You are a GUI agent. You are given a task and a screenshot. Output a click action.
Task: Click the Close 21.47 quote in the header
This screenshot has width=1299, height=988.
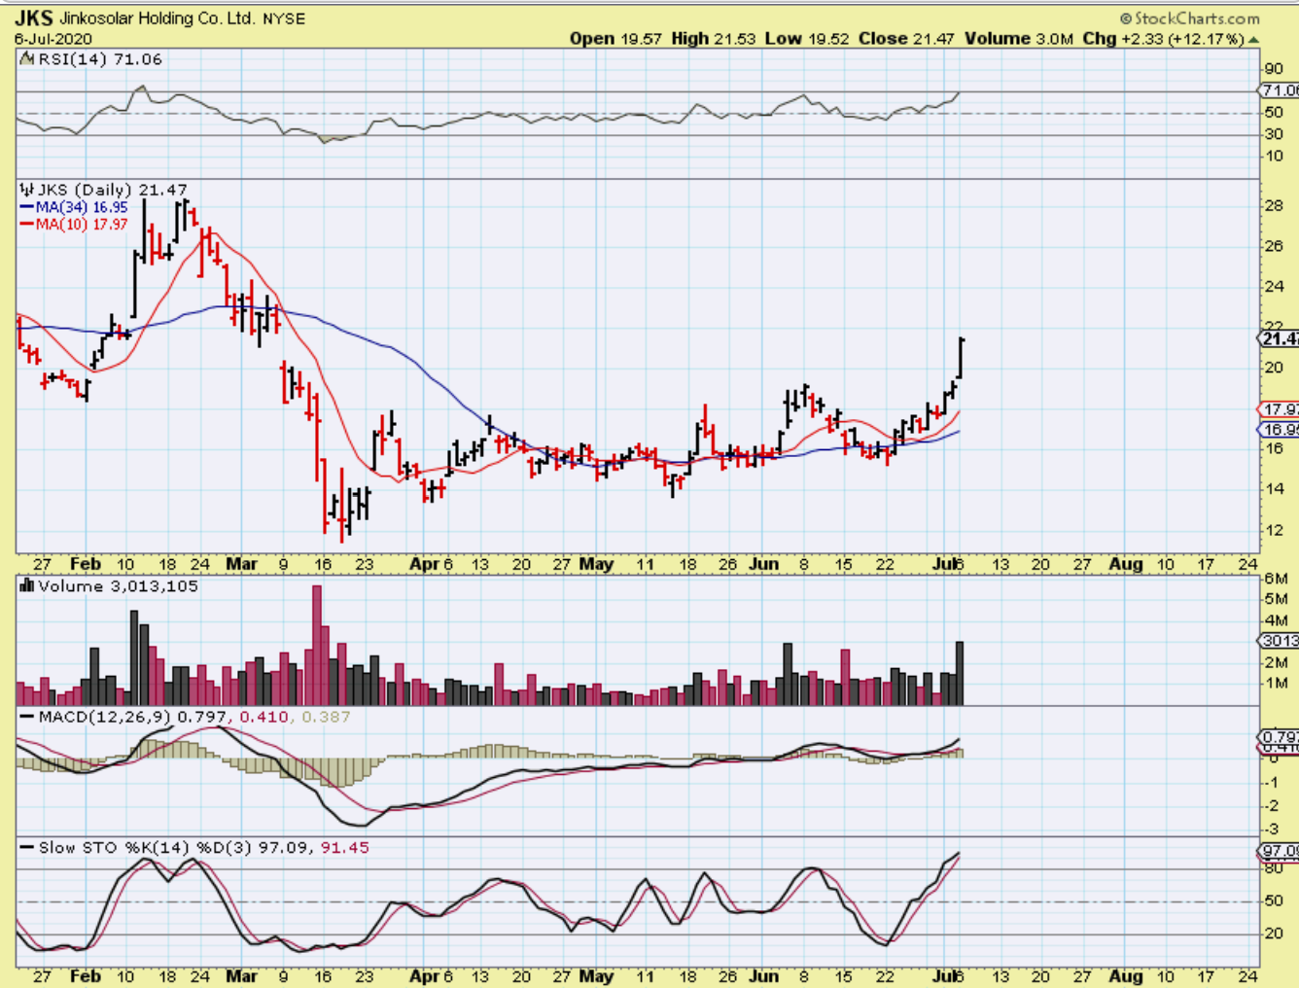pos(907,39)
